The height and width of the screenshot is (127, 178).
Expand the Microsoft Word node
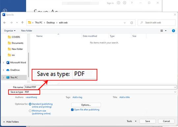point(4,63)
